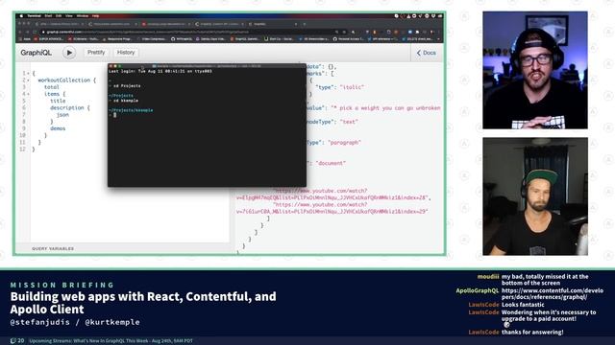This screenshot has width=615, height=345.
Task: Click the "italic" value in the results
Action: (x=352, y=87)
